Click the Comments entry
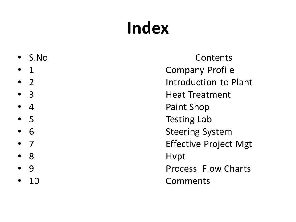296x222 pixels. 188,181
